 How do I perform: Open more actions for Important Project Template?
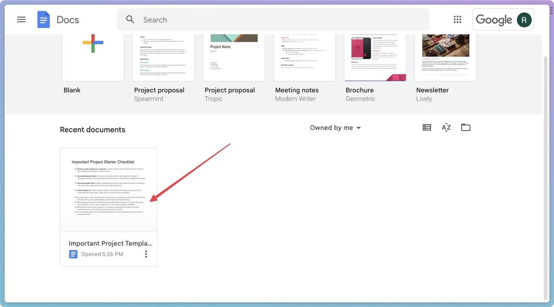(146, 254)
